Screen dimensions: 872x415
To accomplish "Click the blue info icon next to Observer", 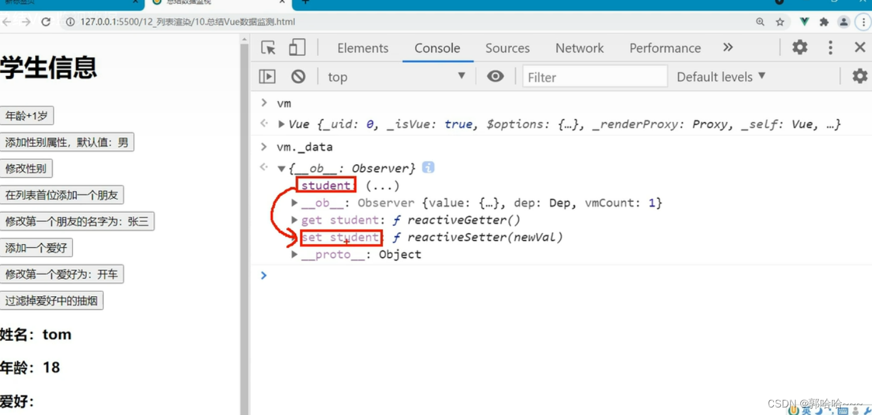I will [428, 167].
